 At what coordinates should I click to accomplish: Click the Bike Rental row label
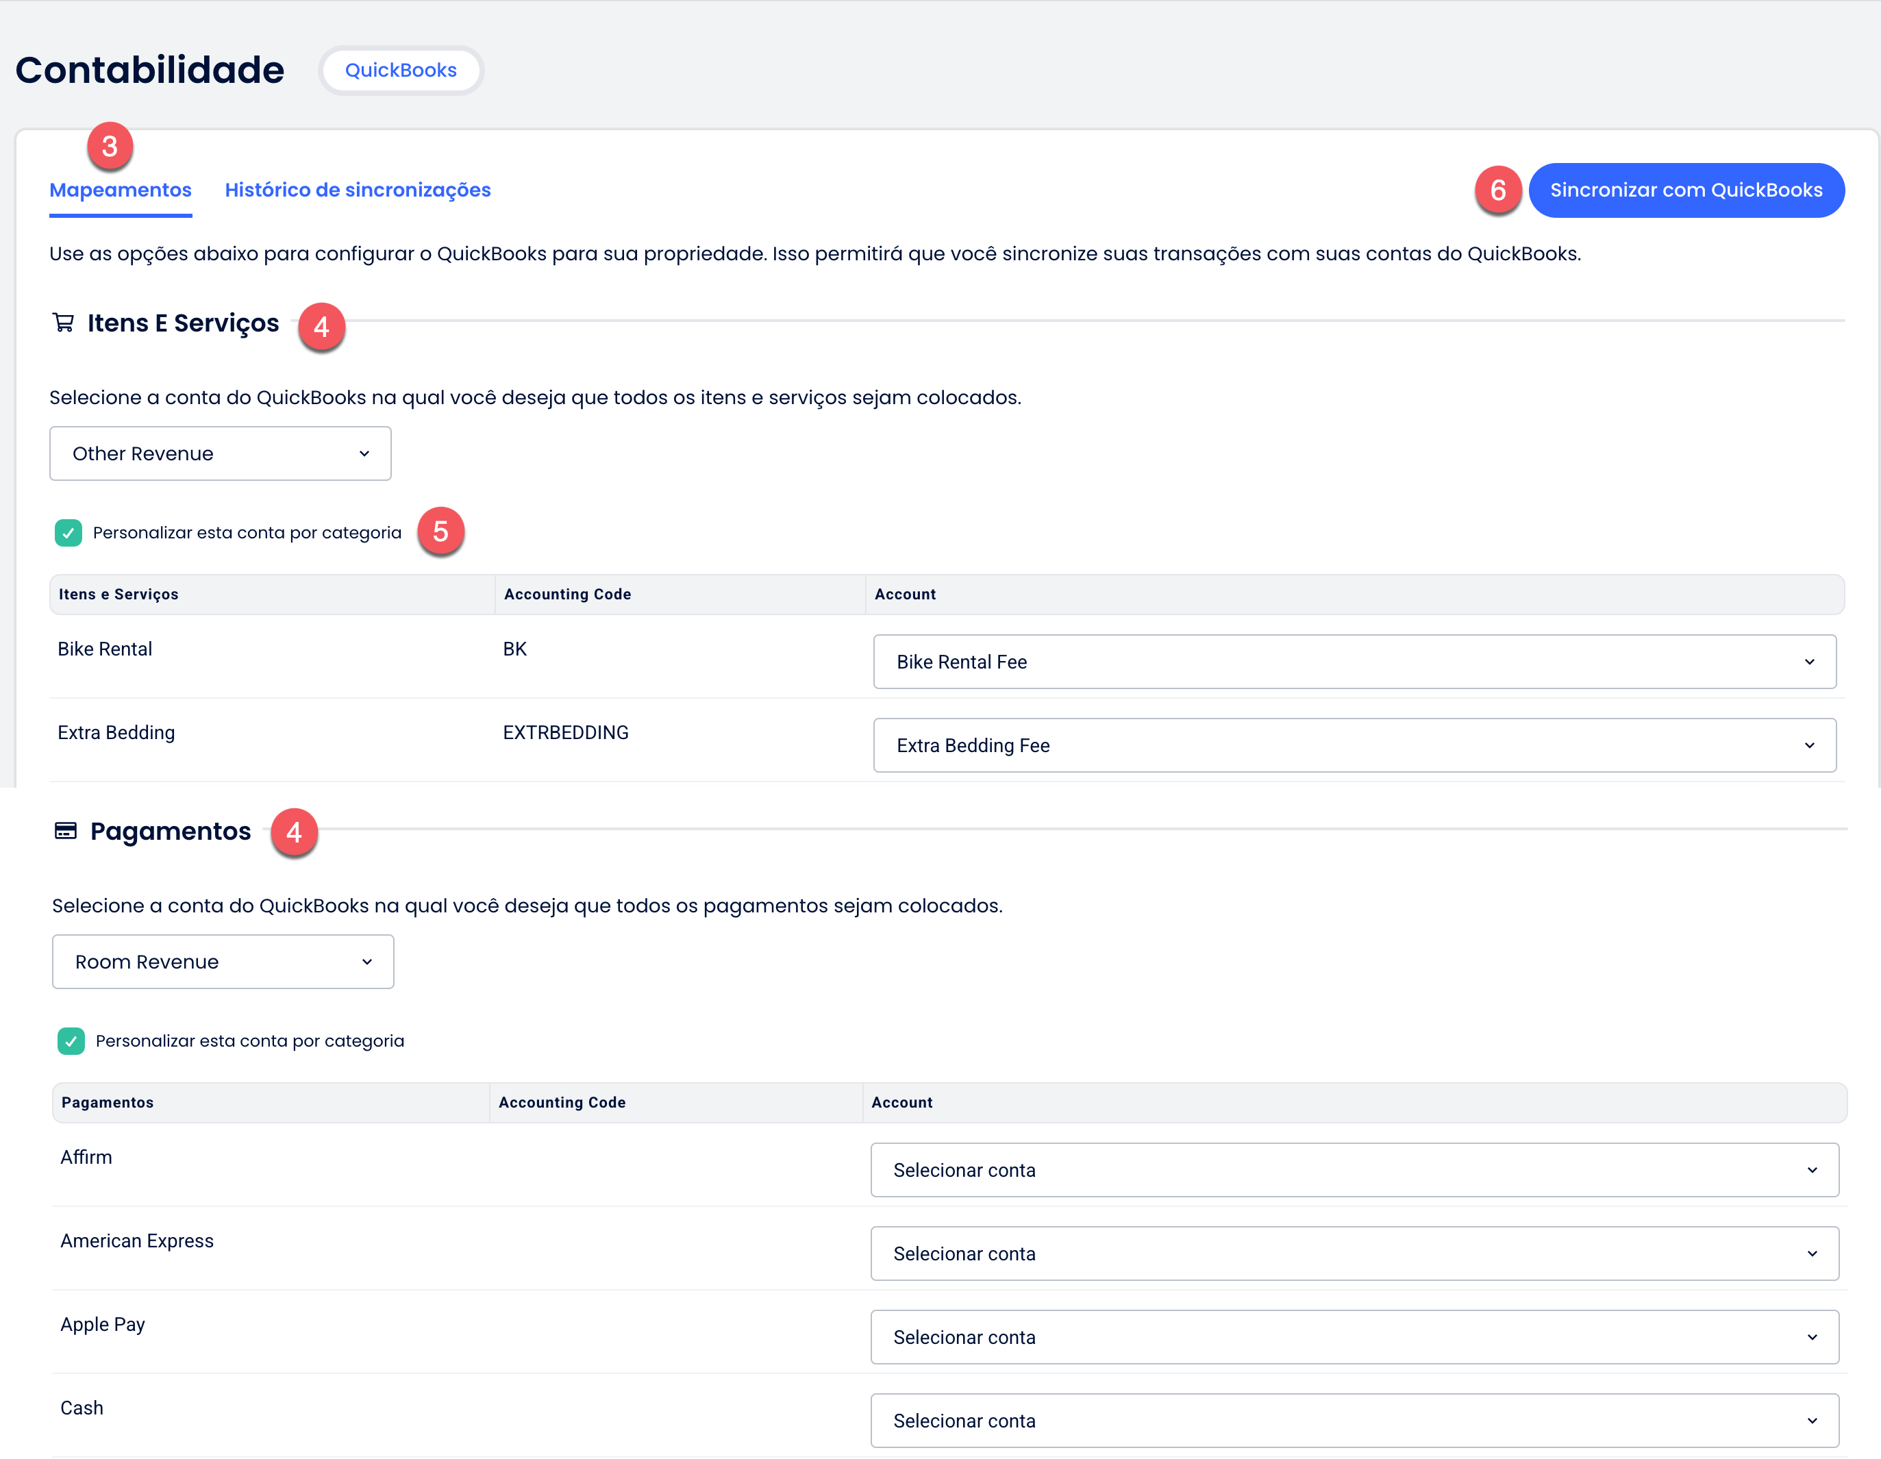(x=105, y=649)
